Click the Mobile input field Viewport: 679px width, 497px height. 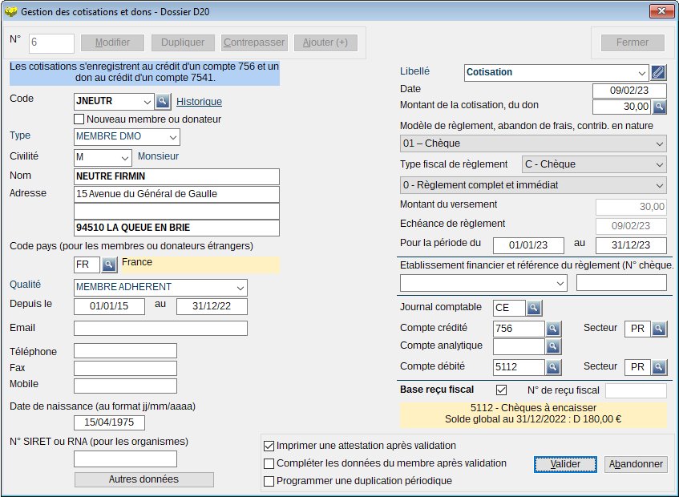tap(126, 386)
